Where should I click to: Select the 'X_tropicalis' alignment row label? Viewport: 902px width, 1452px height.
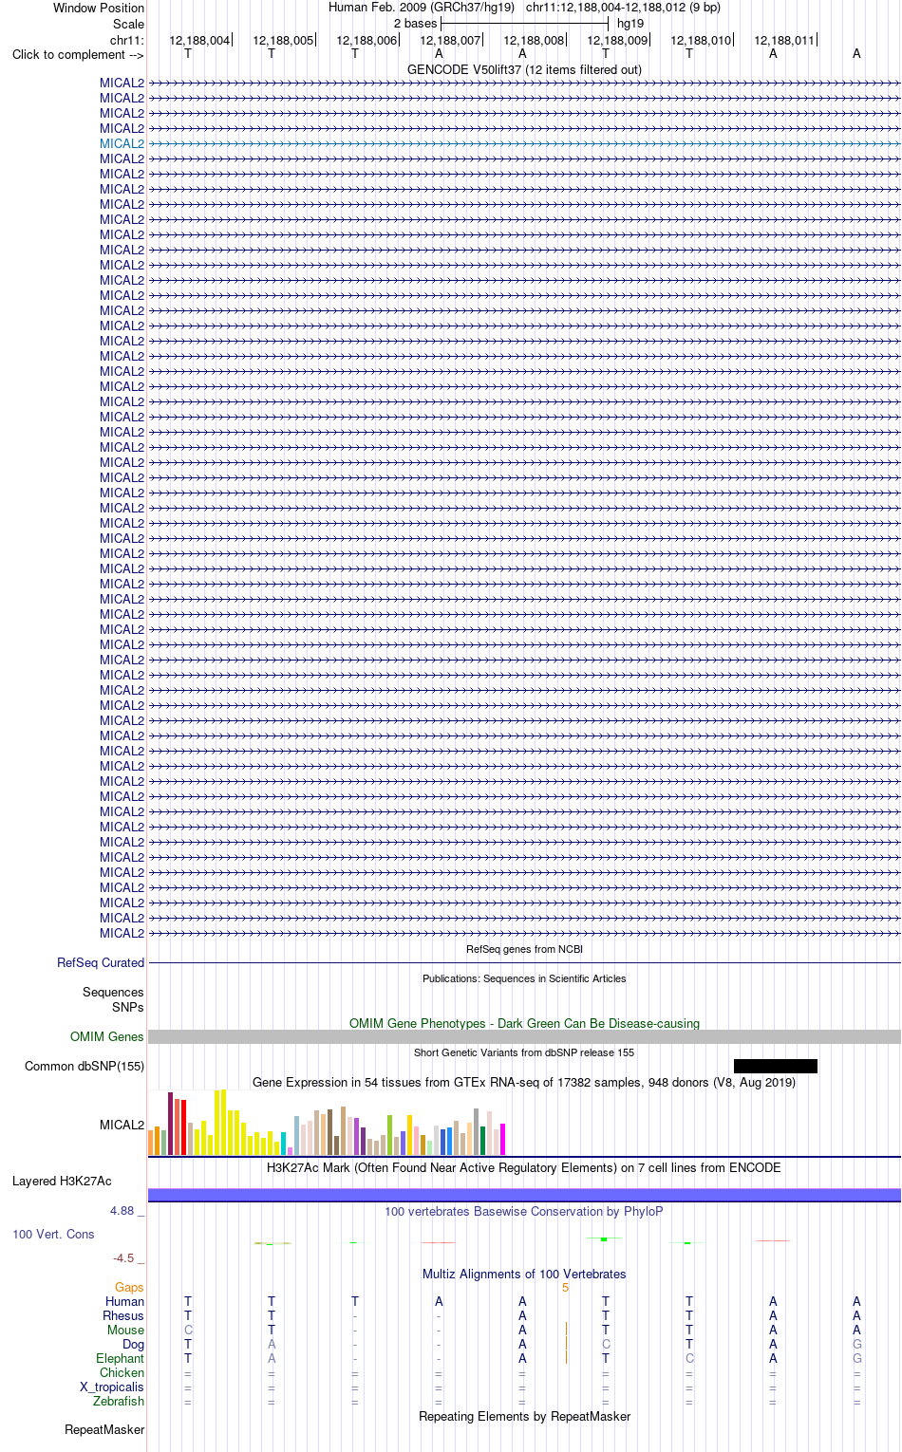tap(112, 1387)
